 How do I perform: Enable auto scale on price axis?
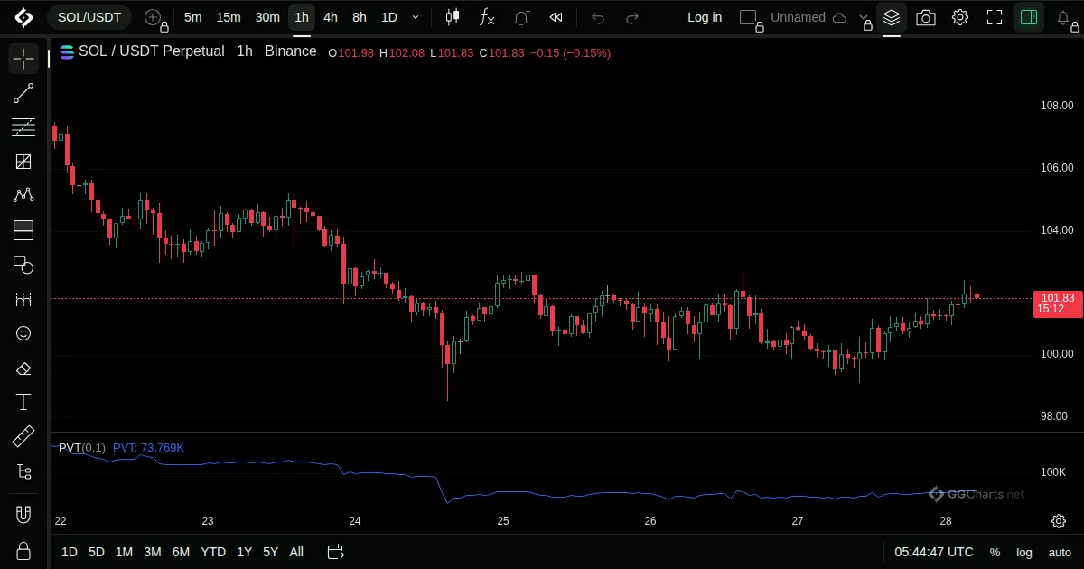1060,552
